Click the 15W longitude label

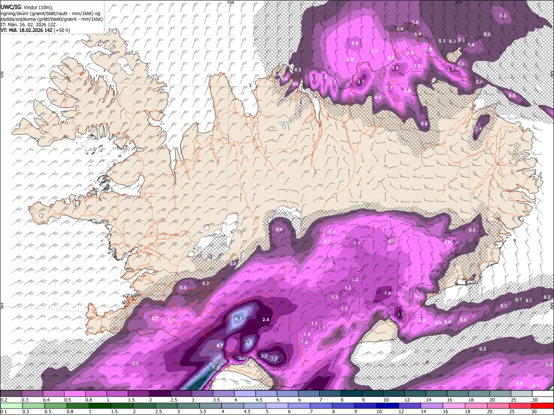pyautogui.click(x=458, y=2)
